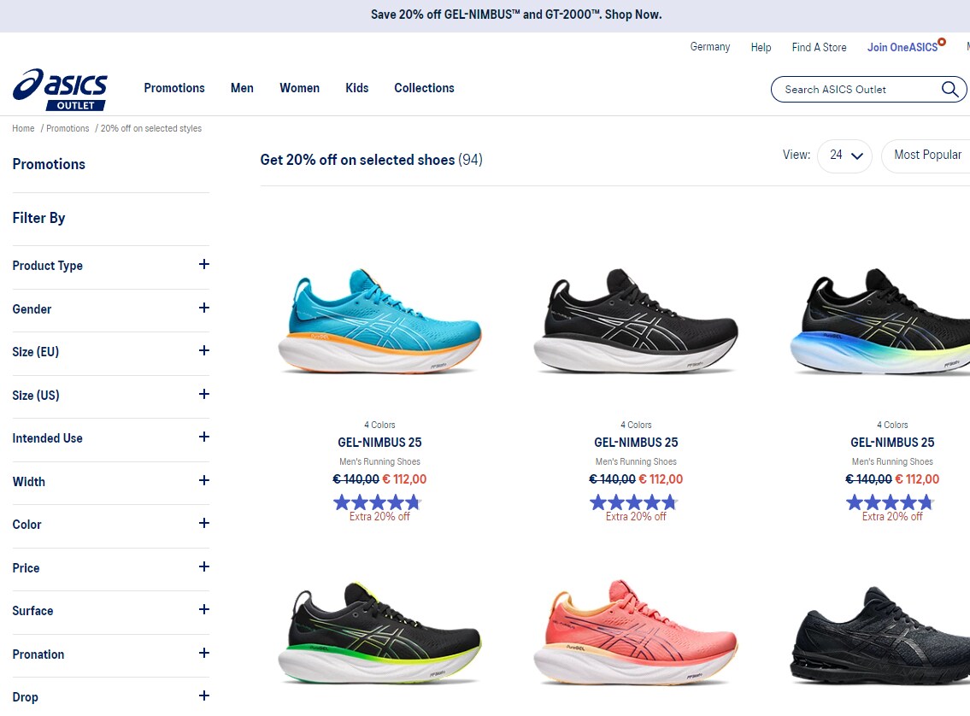The image size is (970, 716).
Task: Open the Women menu
Action: click(299, 88)
